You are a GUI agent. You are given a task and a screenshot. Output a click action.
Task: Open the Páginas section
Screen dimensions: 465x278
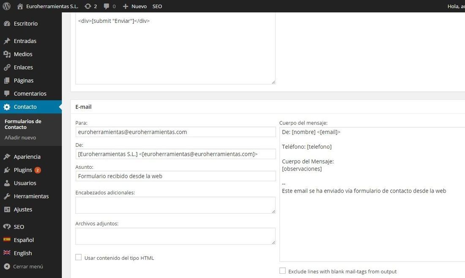(24, 80)
